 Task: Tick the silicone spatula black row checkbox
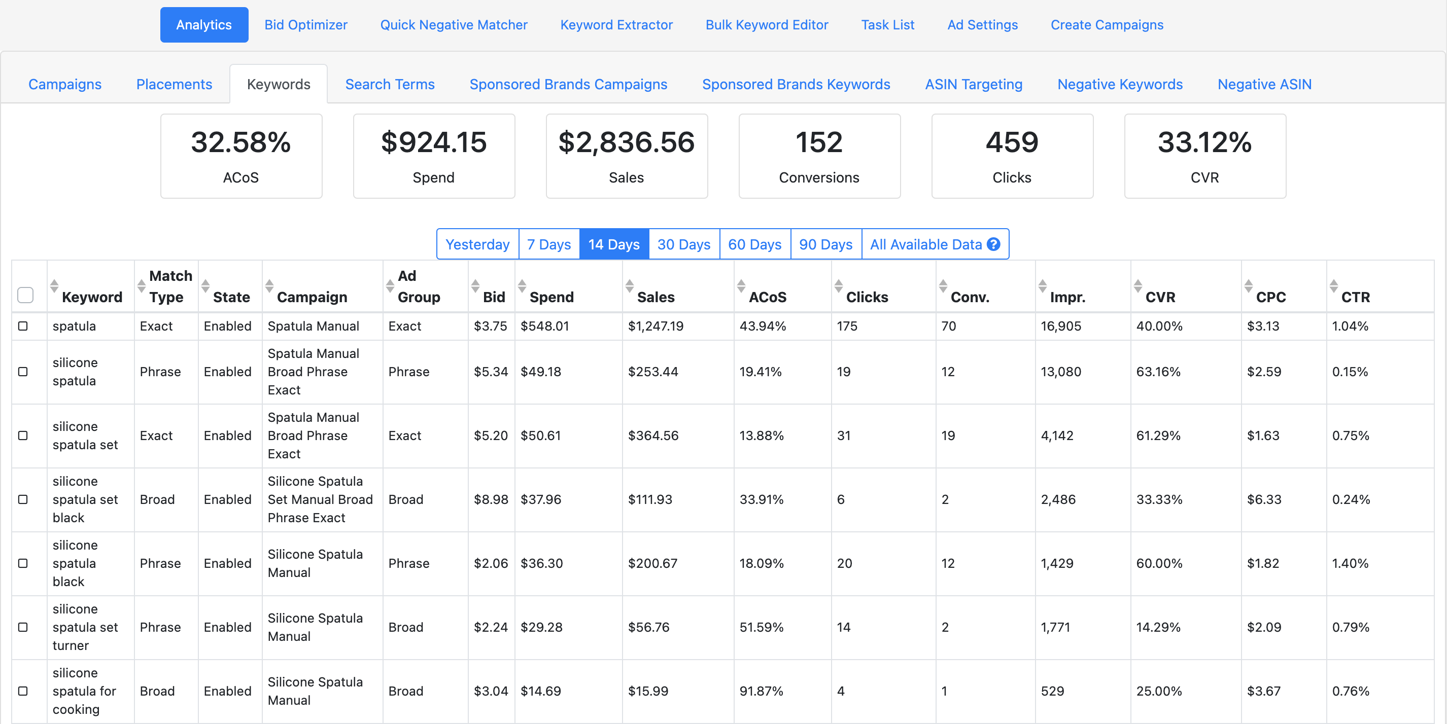(23, 563)
